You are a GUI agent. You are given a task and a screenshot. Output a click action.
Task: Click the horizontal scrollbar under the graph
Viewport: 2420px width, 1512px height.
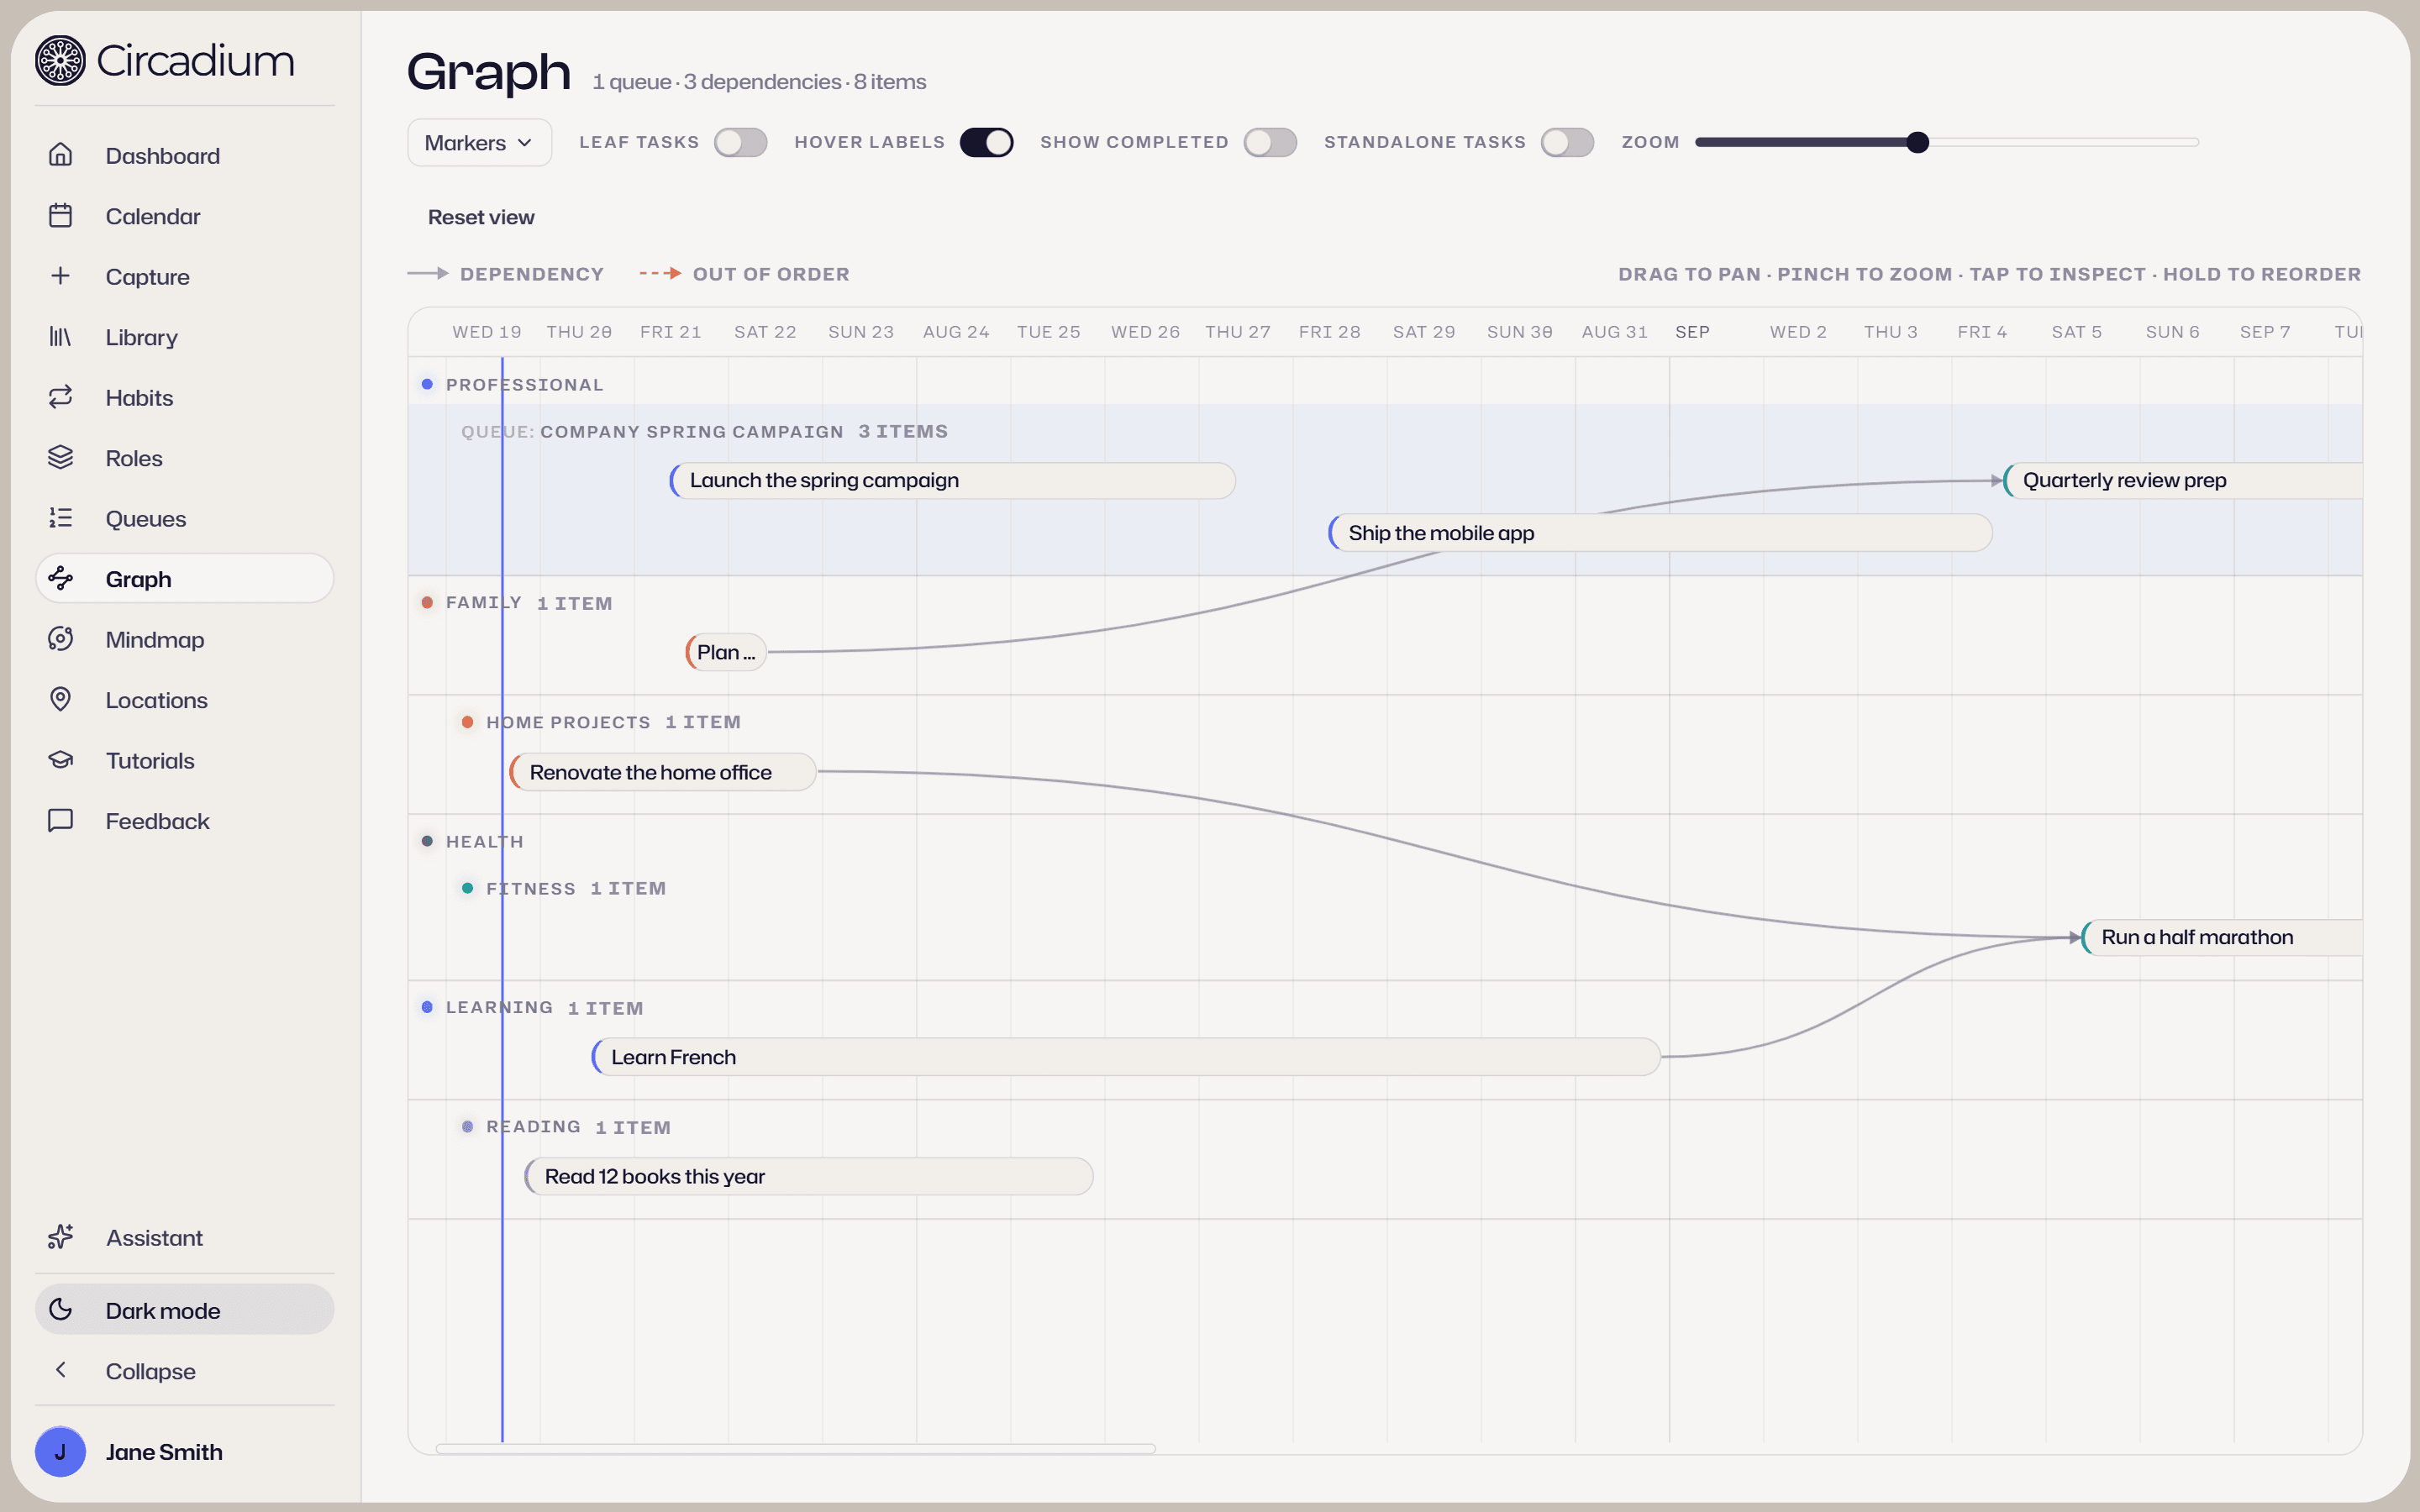(x=796, y=1448)
